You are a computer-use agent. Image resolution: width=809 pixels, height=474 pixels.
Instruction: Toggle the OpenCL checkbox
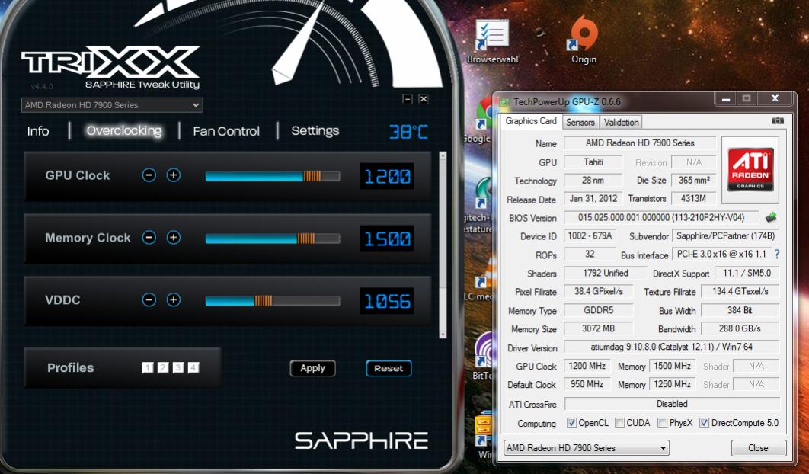(571, 423)
